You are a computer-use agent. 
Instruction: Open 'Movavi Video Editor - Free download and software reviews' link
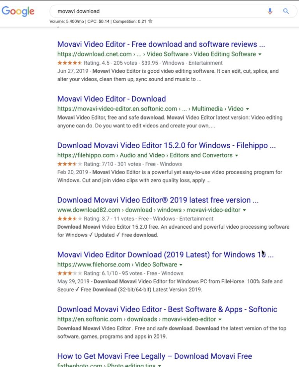161,44
